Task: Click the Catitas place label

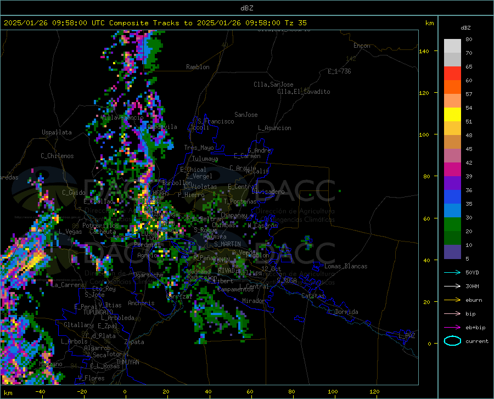Action: click(x=313, y=296)
